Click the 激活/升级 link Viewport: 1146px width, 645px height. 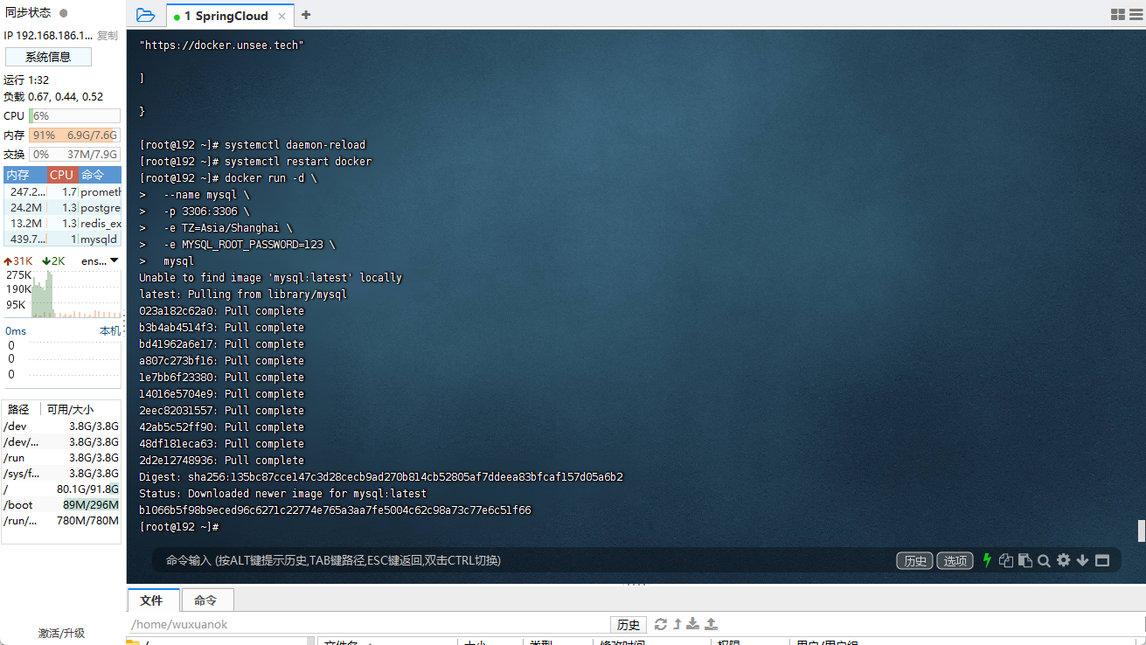[61, 633]
